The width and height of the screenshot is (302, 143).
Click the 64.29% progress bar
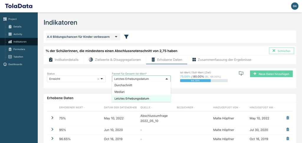[x=204, y=81]
